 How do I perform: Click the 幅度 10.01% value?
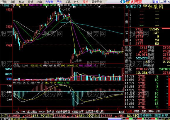(x=142, y=54)
